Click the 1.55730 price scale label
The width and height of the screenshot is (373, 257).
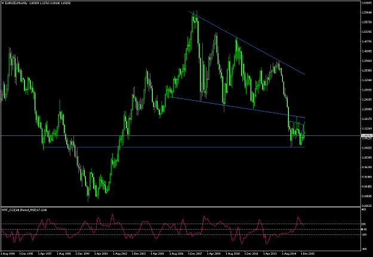click(x=367, y=22)
